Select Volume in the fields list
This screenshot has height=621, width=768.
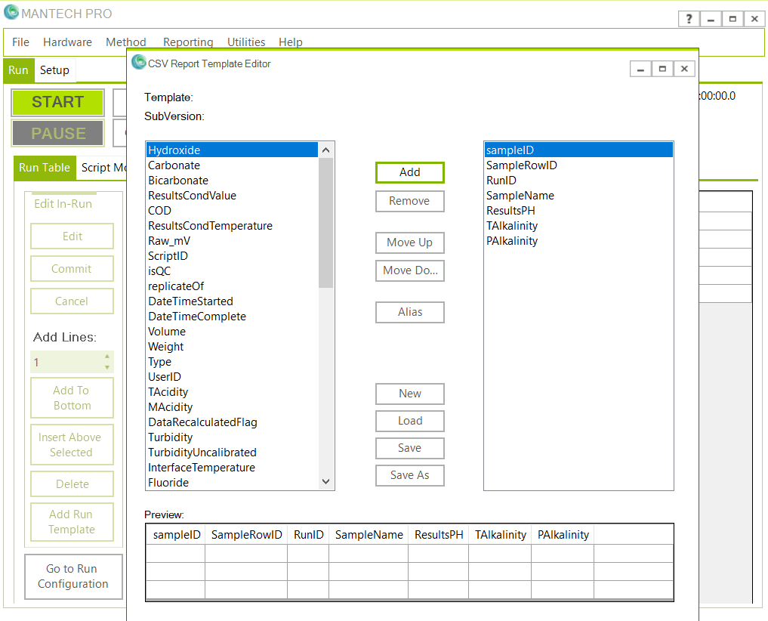point(232,332)
